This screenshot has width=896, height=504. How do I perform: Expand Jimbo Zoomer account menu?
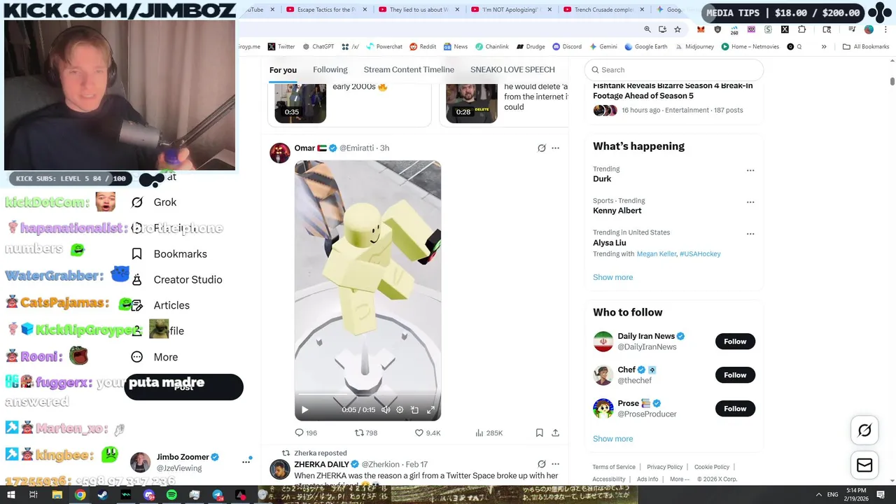(x=246, y=461)
